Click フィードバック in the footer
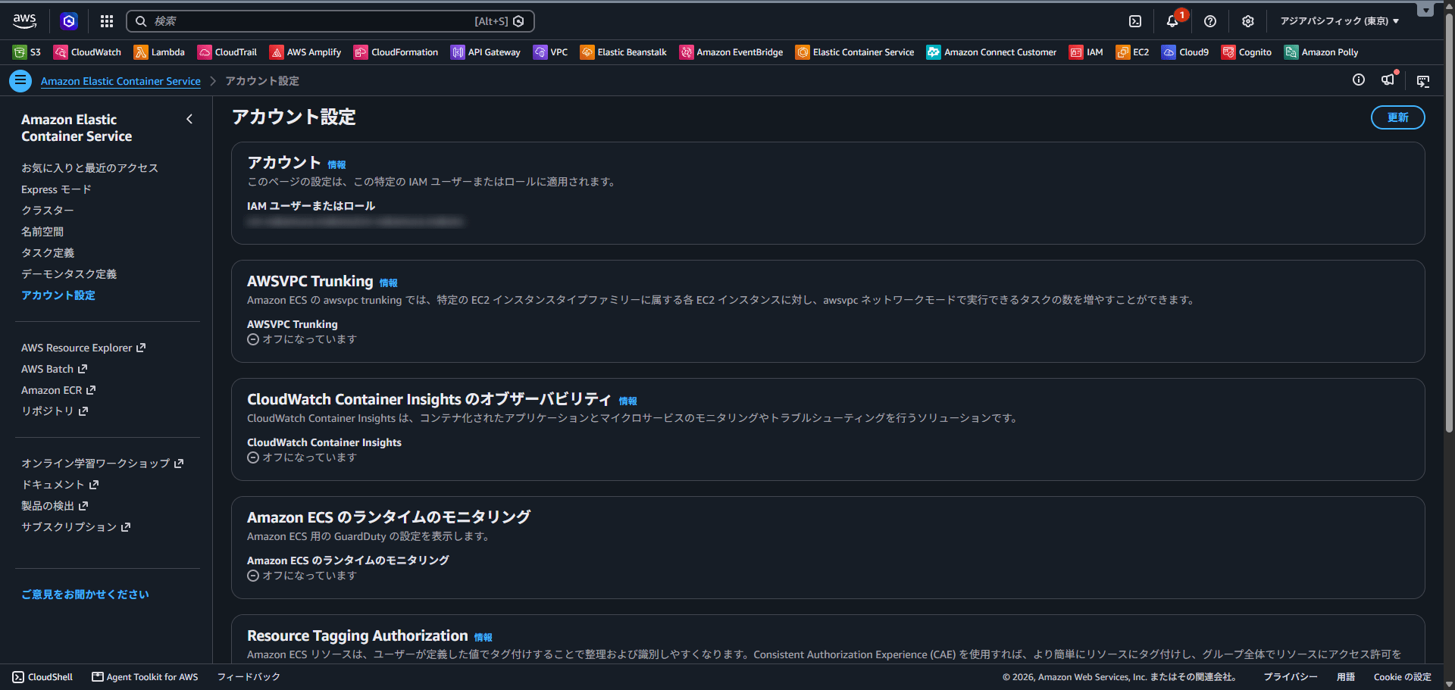 pyautogui.click(x=249, y=677)
